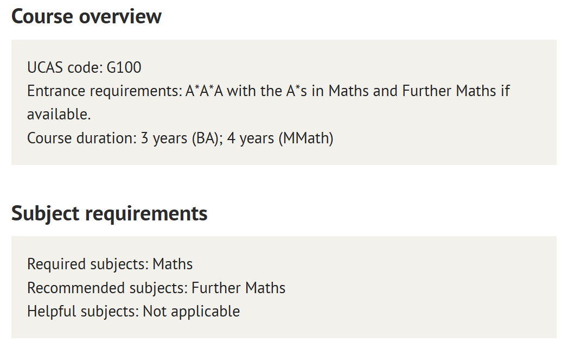Image resolution: width=581 pixels, height=348 pixels.
Task: Click '4 years (MMath)' text
Action: [280, 138]
